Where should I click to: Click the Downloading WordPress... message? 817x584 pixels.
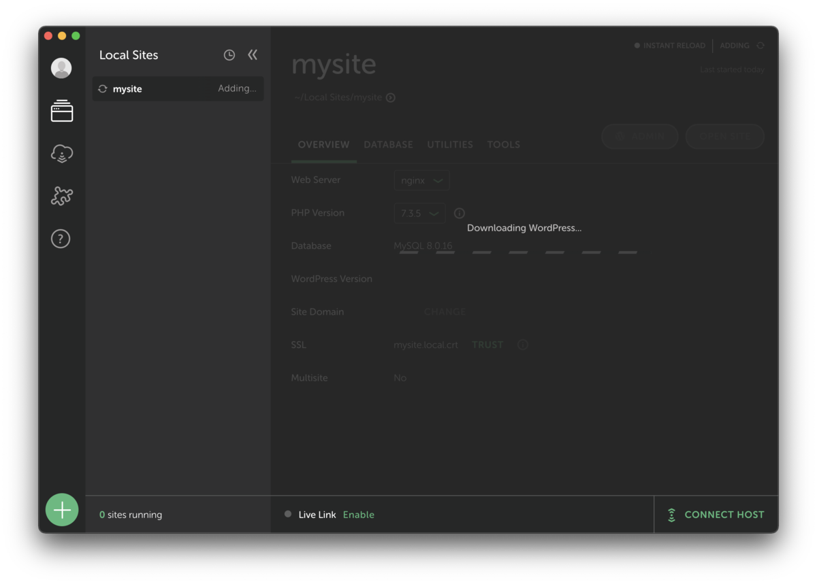tap(524, 228)
